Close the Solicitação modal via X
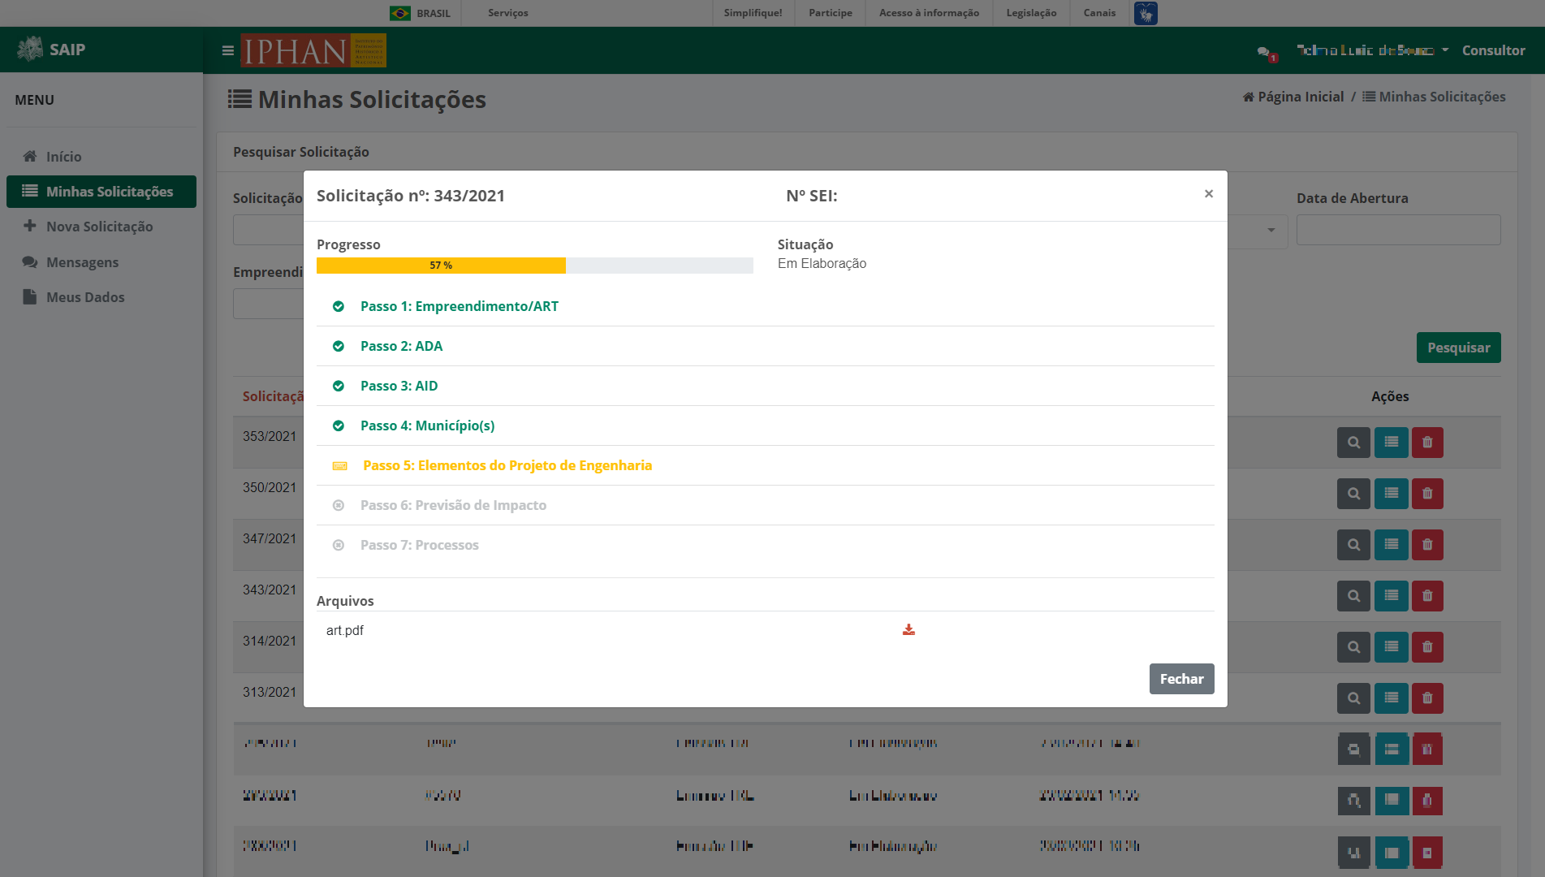The width and height of the screenshot is (1545, 877). pos(1209,193)
